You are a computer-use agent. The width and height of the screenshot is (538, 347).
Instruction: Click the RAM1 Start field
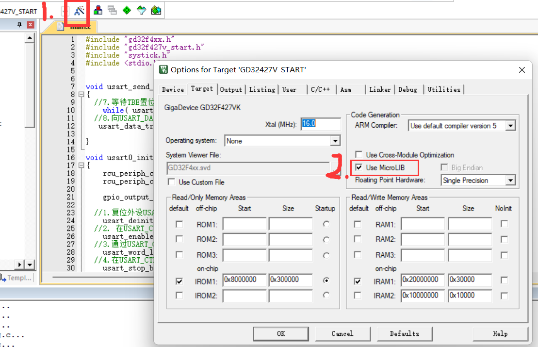[423, 224]
